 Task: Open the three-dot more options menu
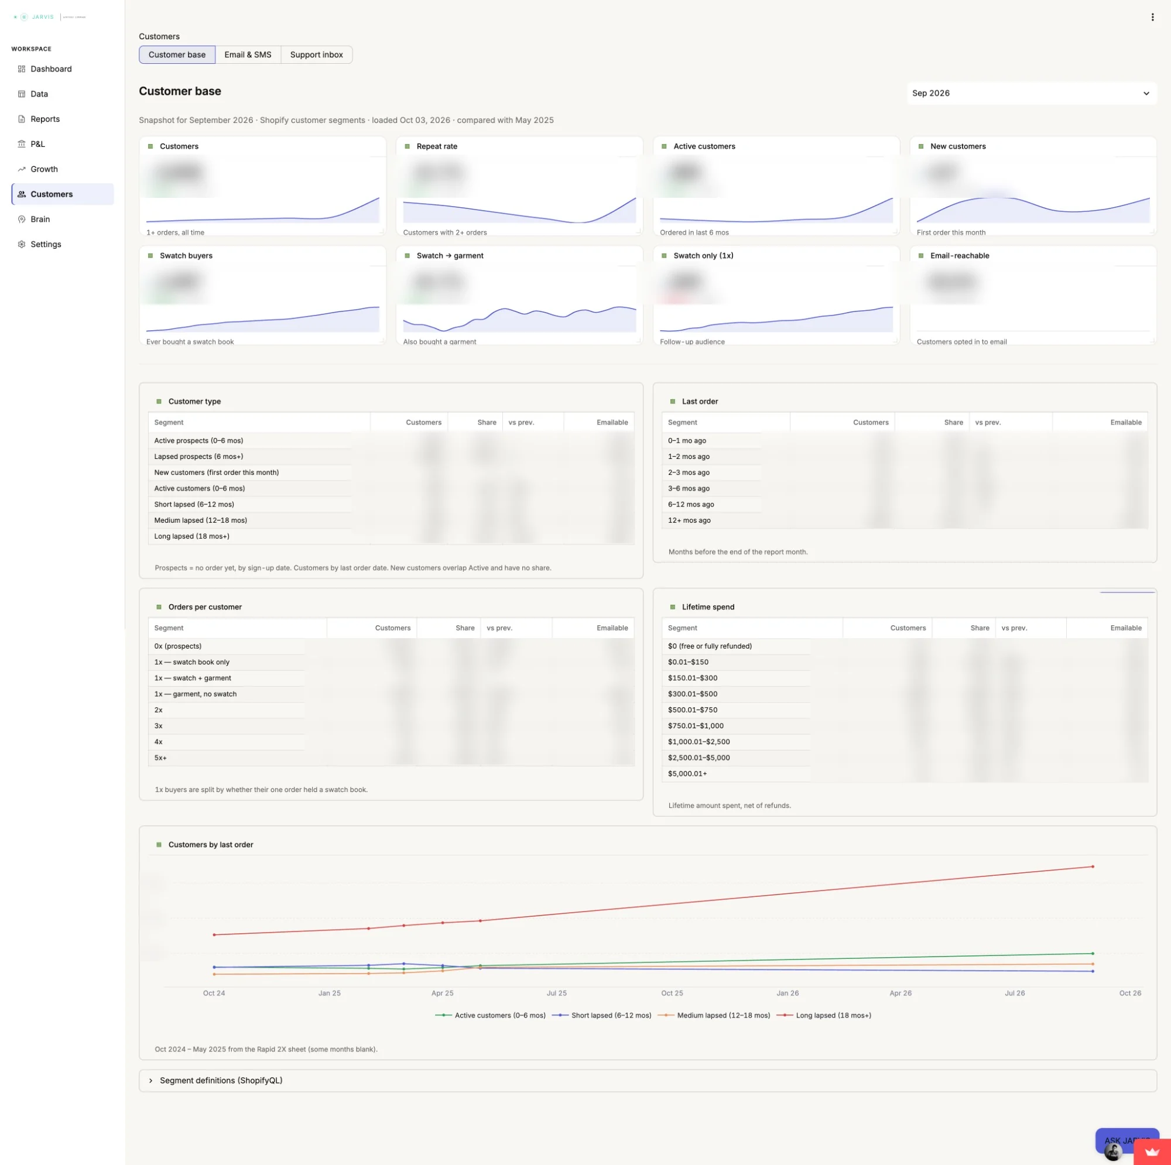[1152, 17]
